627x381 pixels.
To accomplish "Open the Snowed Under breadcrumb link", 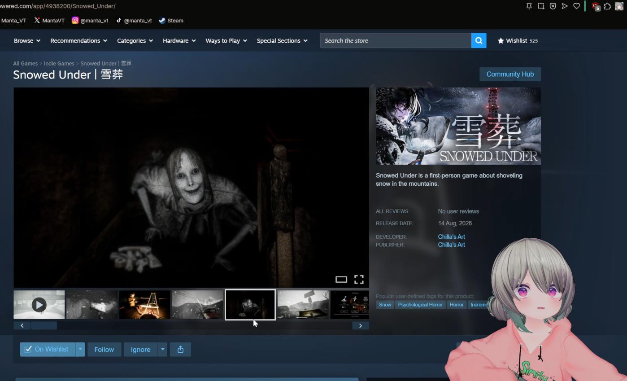I will pyautogui.click(x=106, y=64).
